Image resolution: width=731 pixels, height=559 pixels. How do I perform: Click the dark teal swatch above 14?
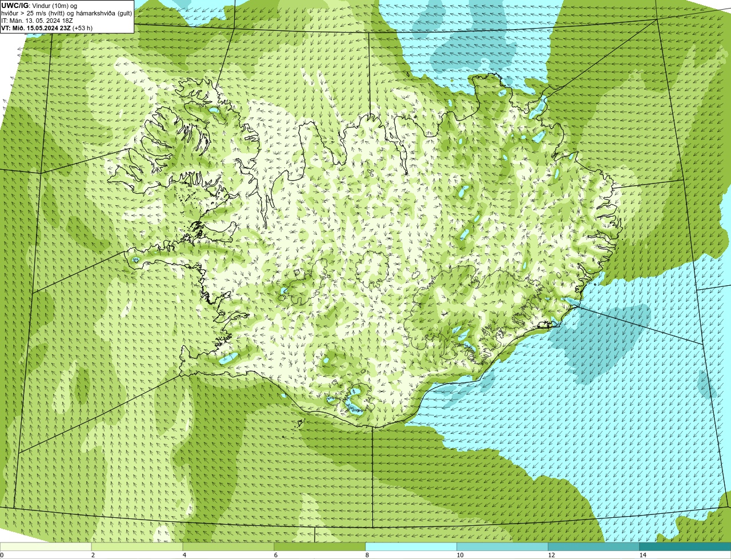tap(685, 546)
